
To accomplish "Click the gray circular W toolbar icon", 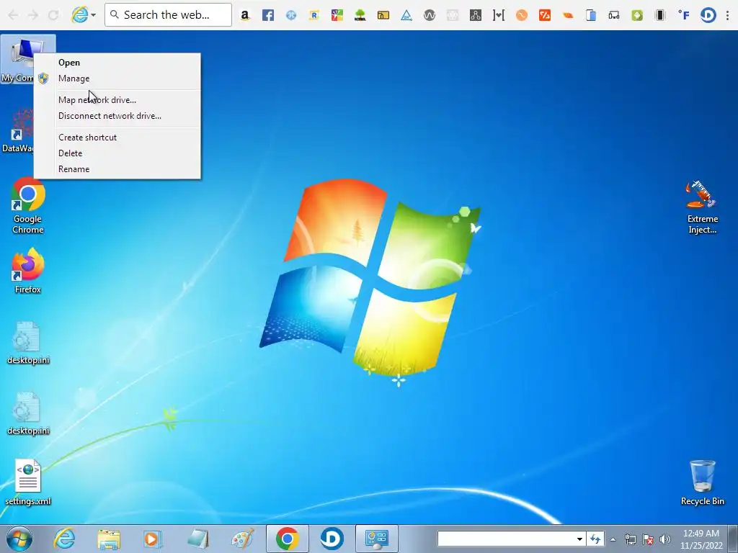I will tap(430, 15).
